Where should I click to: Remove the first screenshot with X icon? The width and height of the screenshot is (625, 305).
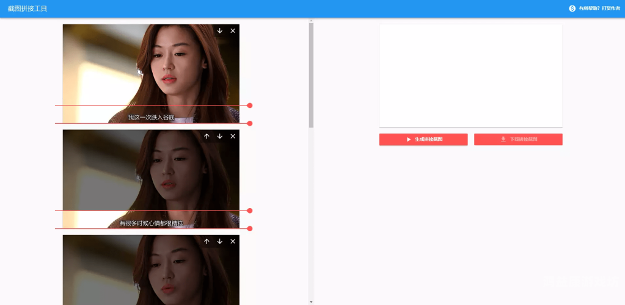click(233, 31)
